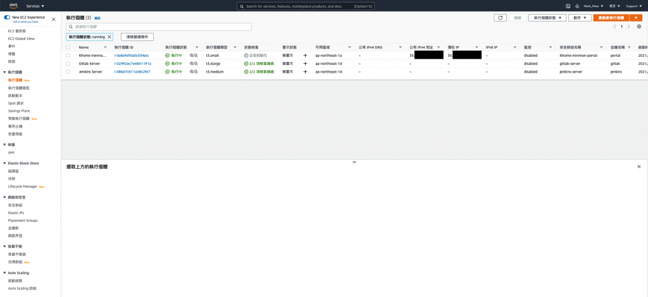Image resolution: width=648 pixels, height=297 pixels.
Task: Select all instances with header checkbox
Action: click(68, 47)
